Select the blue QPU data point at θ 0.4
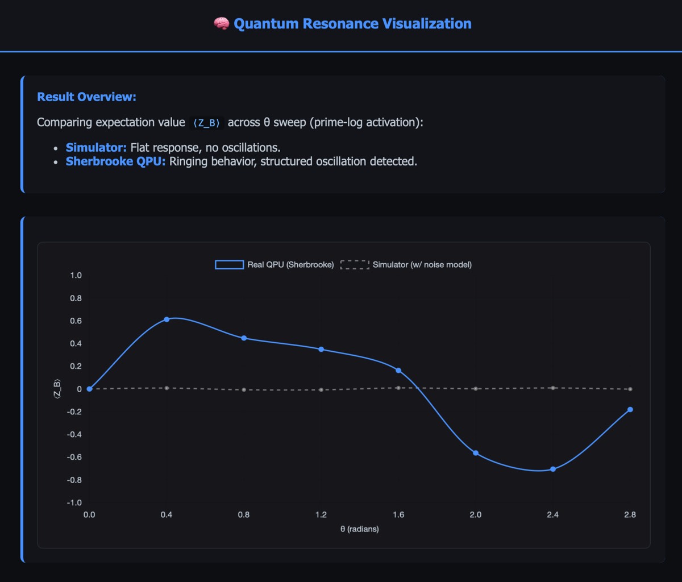Viewport: 682px width, 582px height. [167, 319]
